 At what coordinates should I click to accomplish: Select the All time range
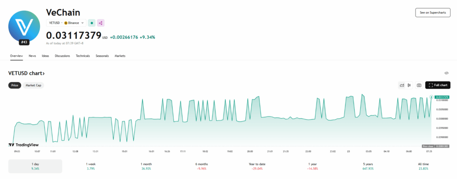(423, 166)
